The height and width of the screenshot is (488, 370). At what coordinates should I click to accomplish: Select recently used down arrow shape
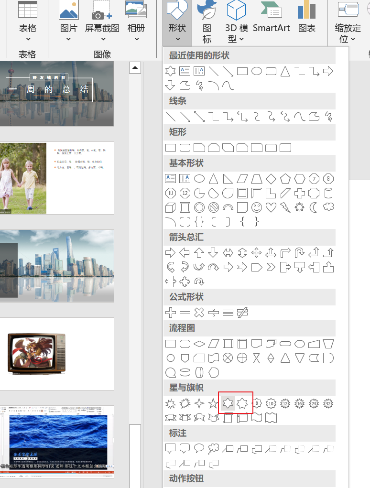171,85
